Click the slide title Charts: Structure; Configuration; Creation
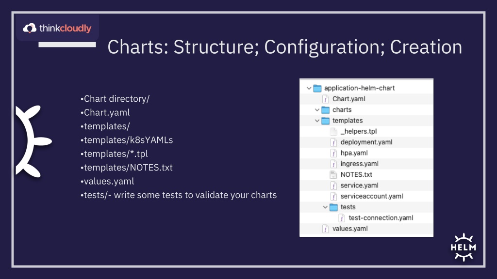 pyautogui.click(x=284, y=47)
